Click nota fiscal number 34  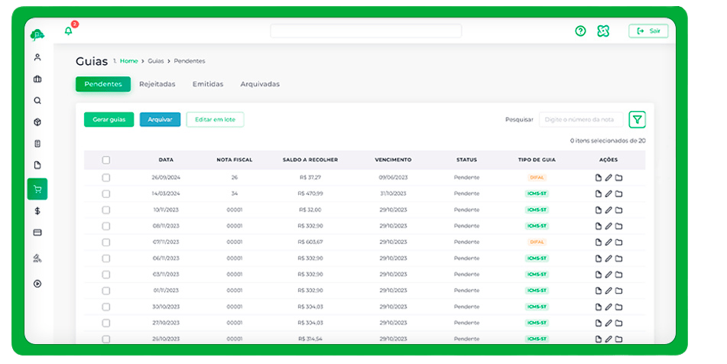click(235, 193)
